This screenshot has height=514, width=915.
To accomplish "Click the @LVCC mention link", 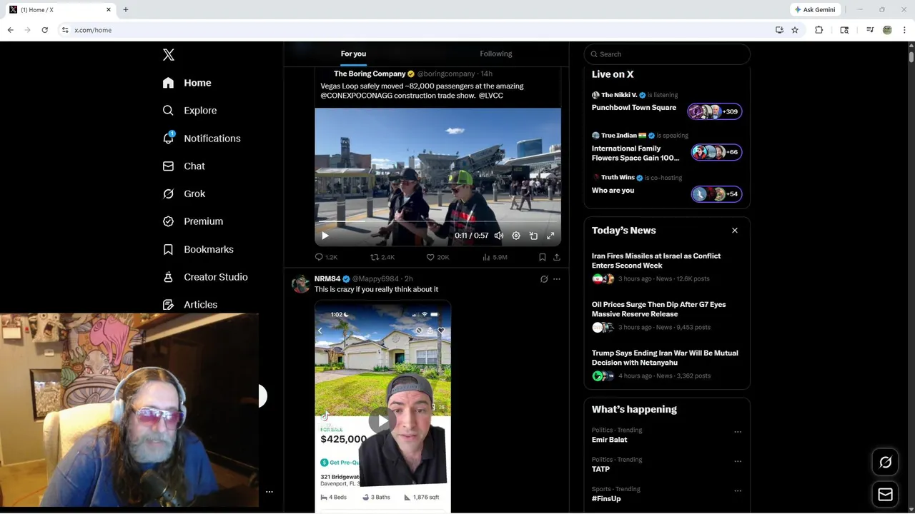I will [x=491, y=96].
